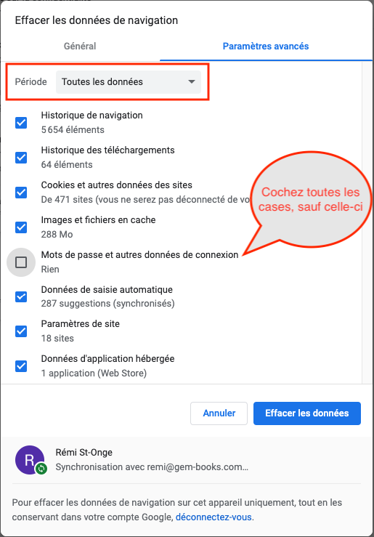The width and height of the screenshot is (374, 537).
Task: Check Mots de passe et autres données checkbox
Action: [21, 262]
